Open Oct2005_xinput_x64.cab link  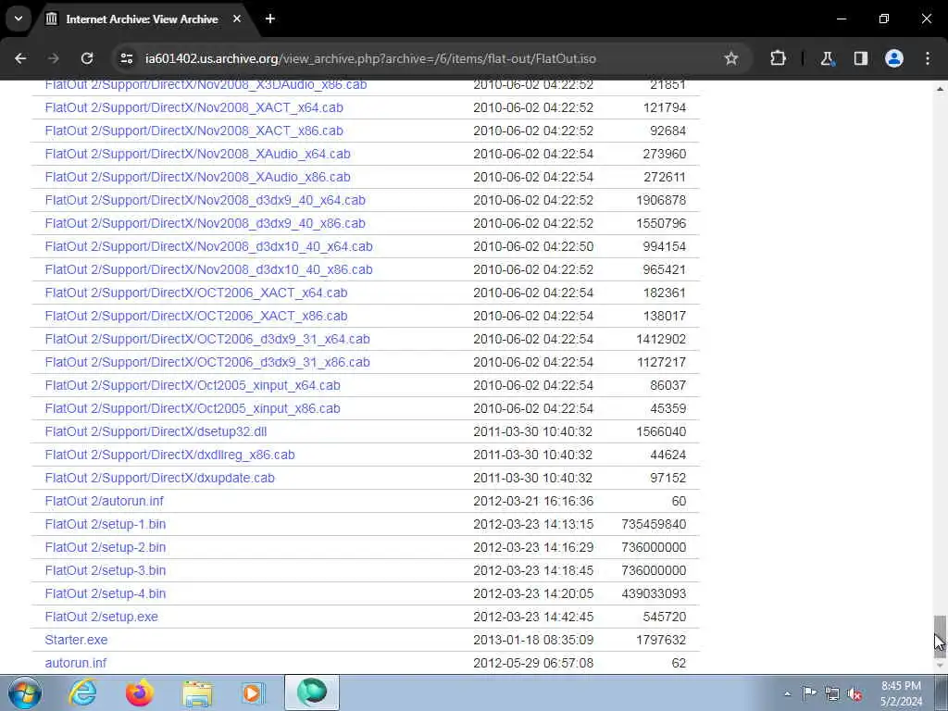click(193, 385)
